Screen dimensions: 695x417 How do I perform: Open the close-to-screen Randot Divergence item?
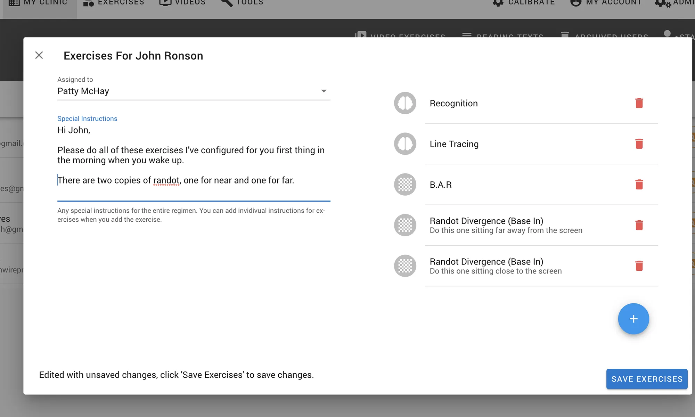(495, 266)
